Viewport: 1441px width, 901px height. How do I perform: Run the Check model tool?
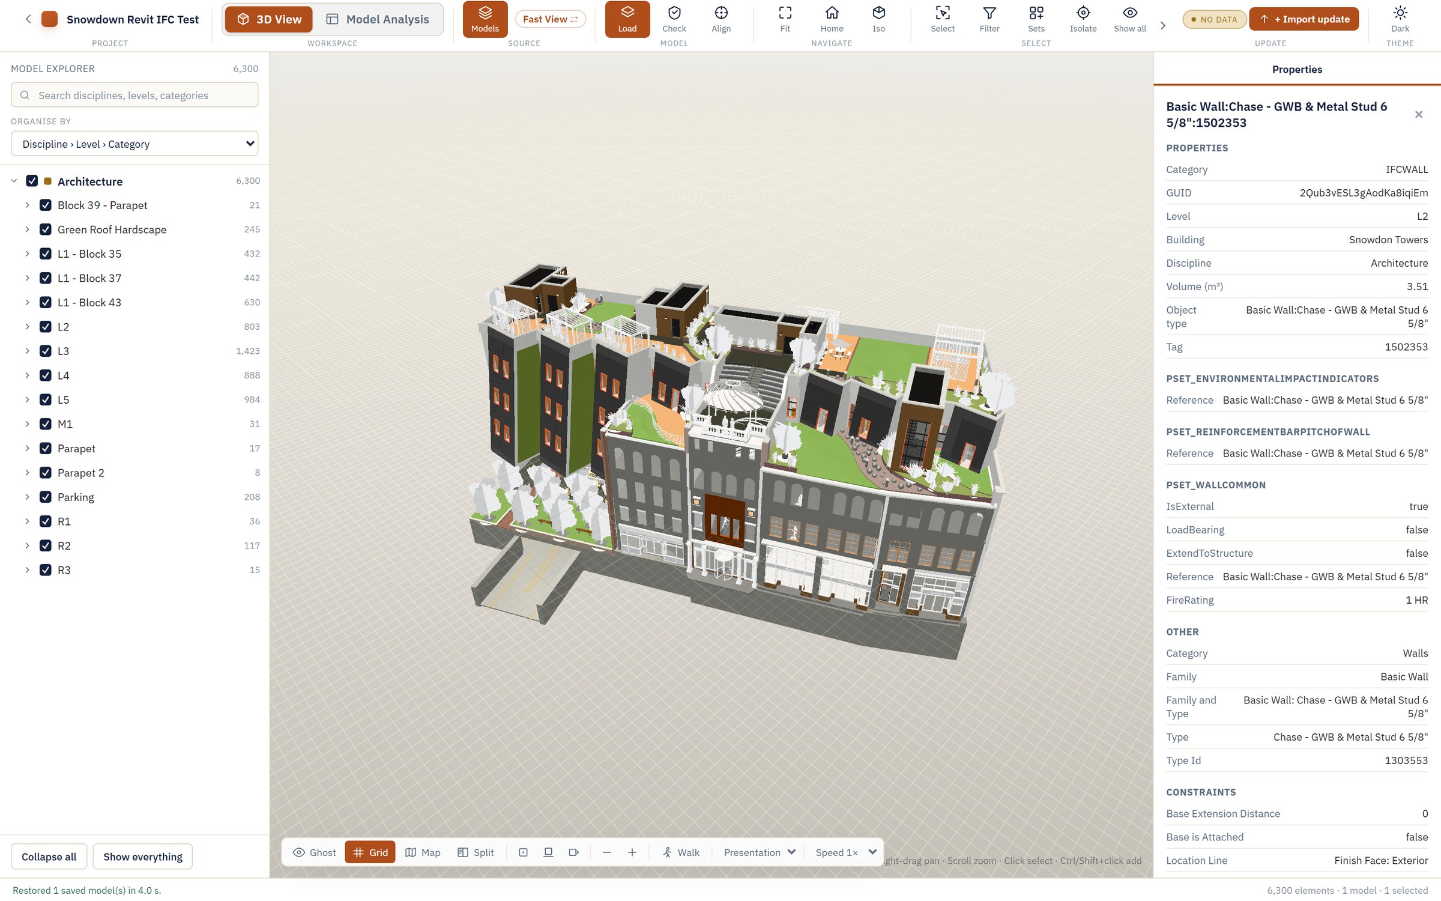(x=674, y=19)
